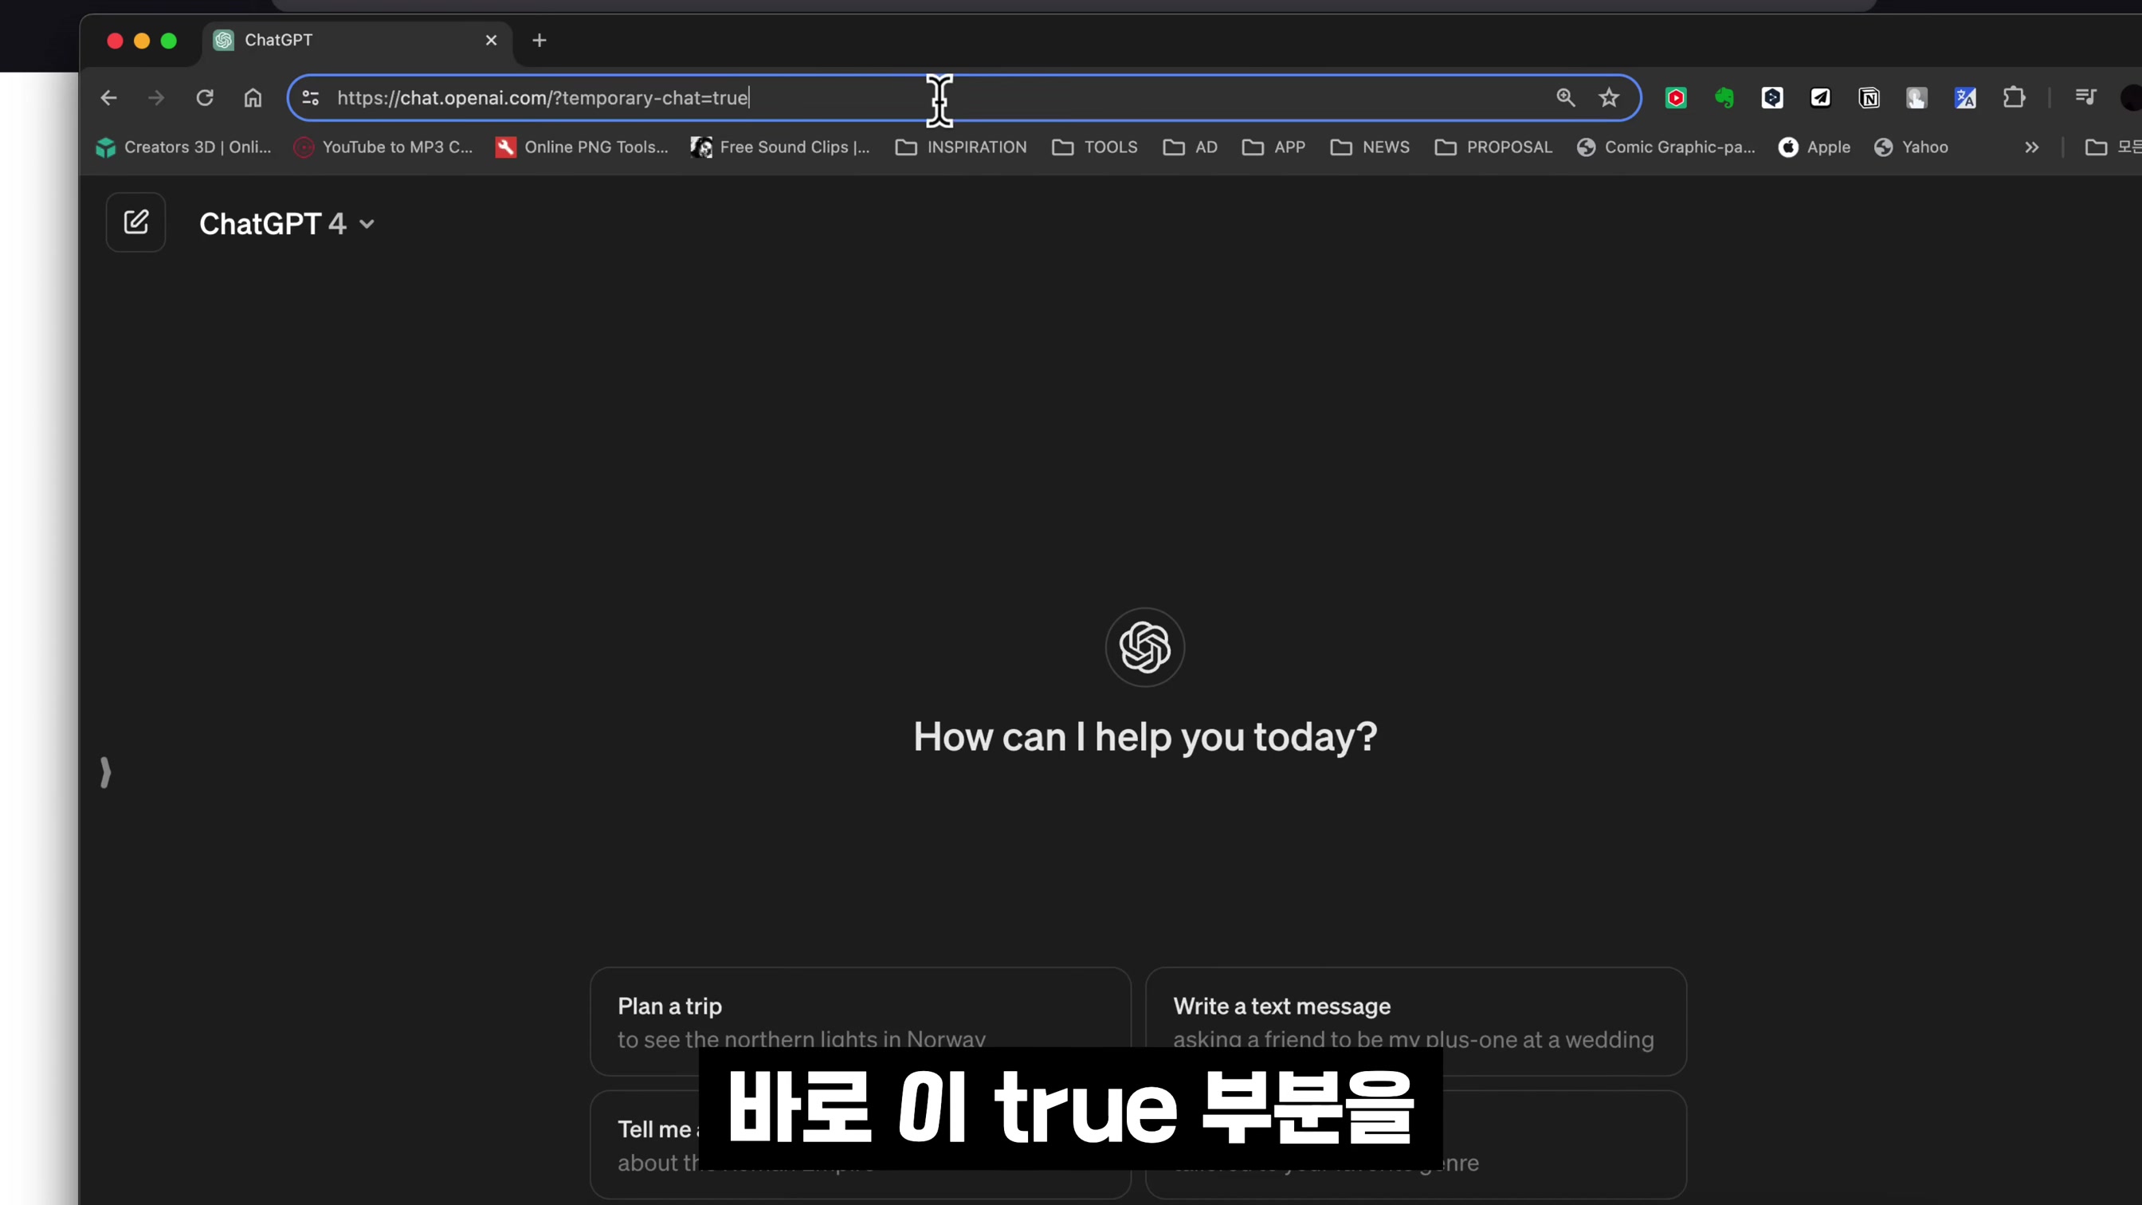The width and height of the screenshot is (2142, 1205).
Task: Open Apple bookmark
Action: pyautogui.click(x=1814, y=147)
